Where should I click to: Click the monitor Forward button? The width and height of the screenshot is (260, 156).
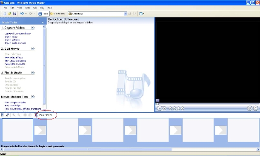[x=183, y=108]
